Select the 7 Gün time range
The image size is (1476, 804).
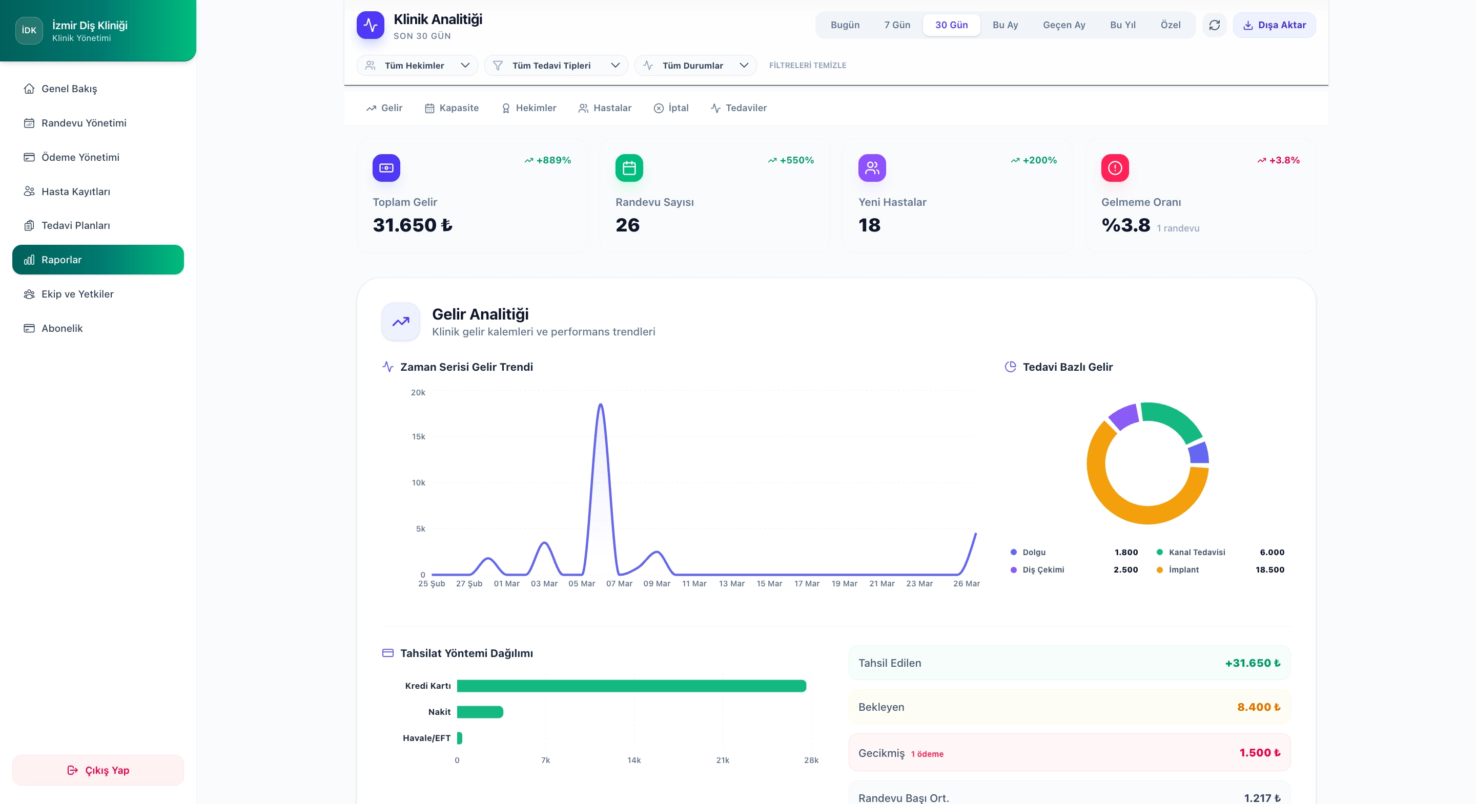coord(897,25)
